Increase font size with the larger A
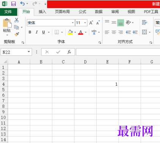 (91, 23)
